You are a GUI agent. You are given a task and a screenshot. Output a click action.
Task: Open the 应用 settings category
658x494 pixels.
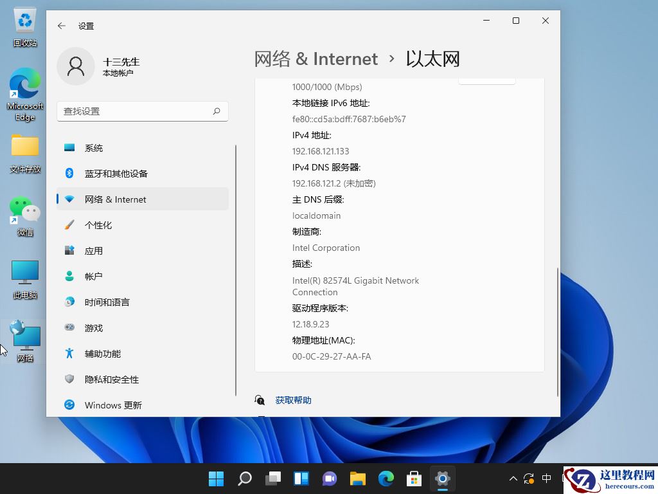tap(94, 250)
